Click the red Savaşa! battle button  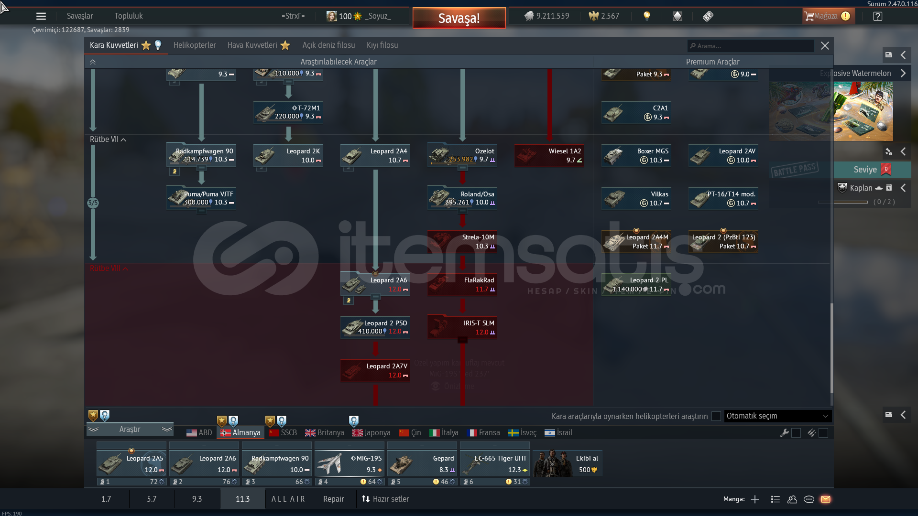pos(459,18)
